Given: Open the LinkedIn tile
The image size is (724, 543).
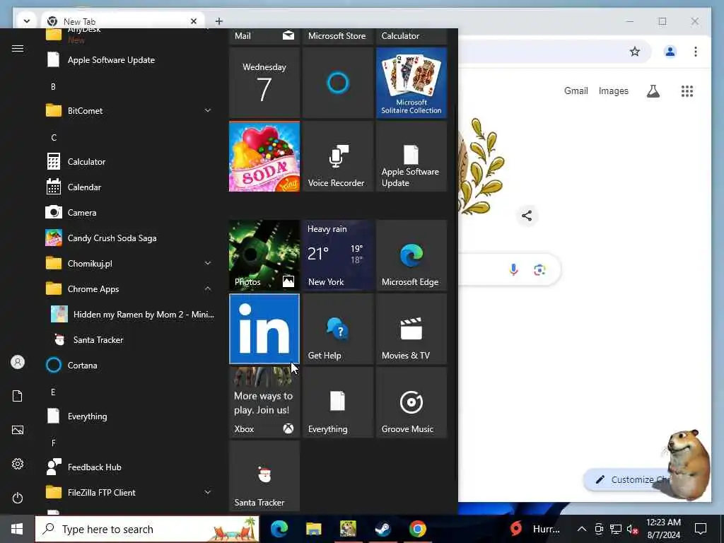Looking at the screenshot, I should pyautogui.click(x=264, y=329).
